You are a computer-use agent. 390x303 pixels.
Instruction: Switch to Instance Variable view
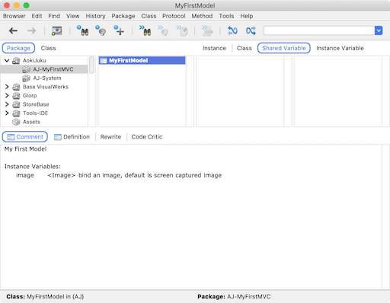pyautogui.click(x=340, y=48)
